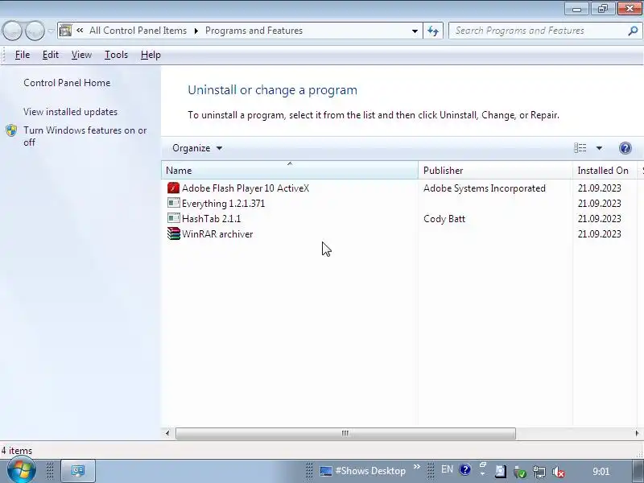The image size is (644, 483).
Task: Click the 21.09.2023 date in WinRAR row
Action: point(599,234)
